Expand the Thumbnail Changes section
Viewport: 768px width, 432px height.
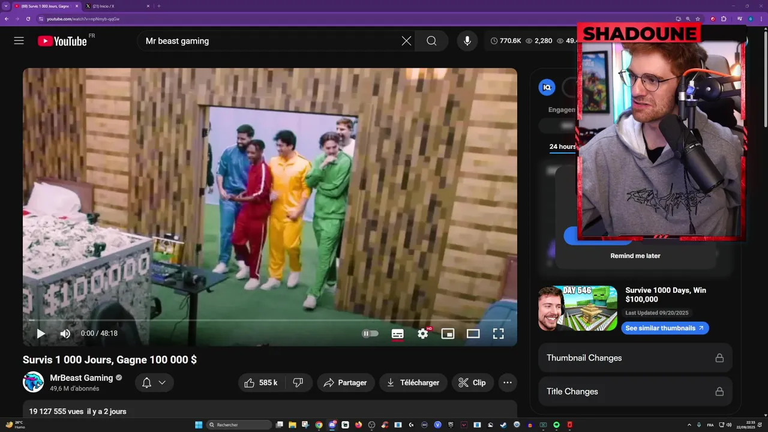point(635,358)
